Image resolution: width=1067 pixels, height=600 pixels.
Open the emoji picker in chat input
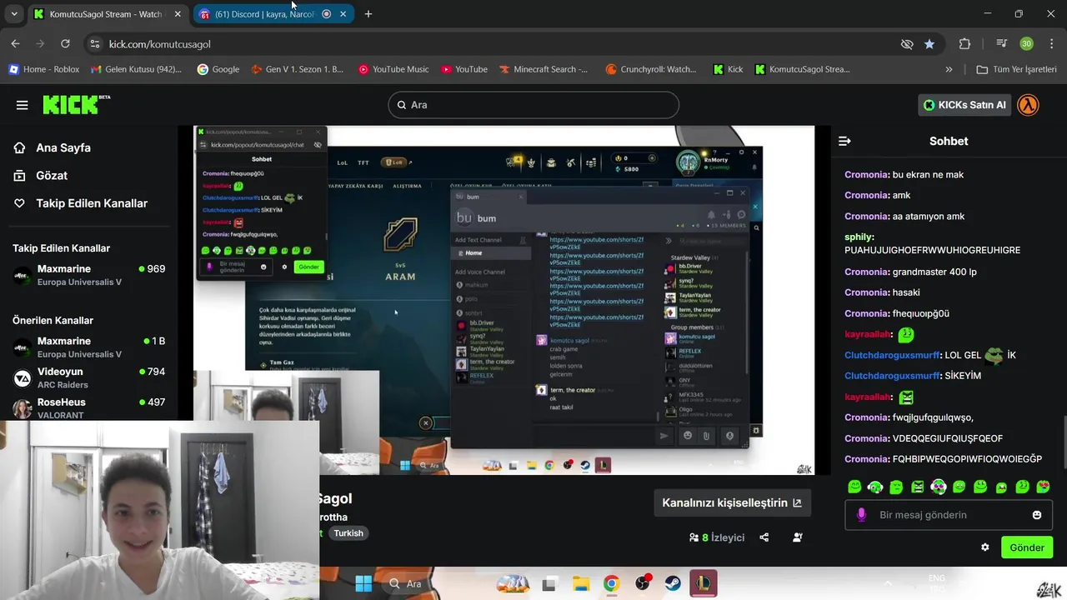click(x=1037, y=515)
